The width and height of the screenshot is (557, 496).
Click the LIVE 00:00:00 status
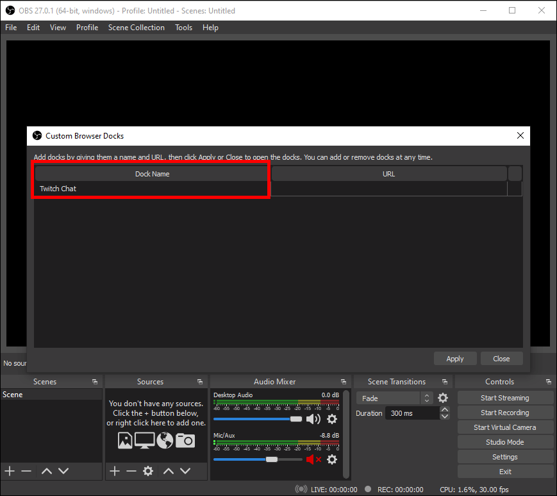(333, 490)
